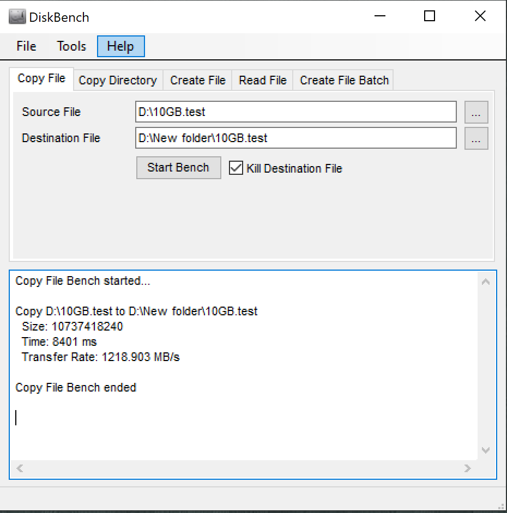
Task: Click the log scrollbar down arrow
Action: (x=486, y=450)
